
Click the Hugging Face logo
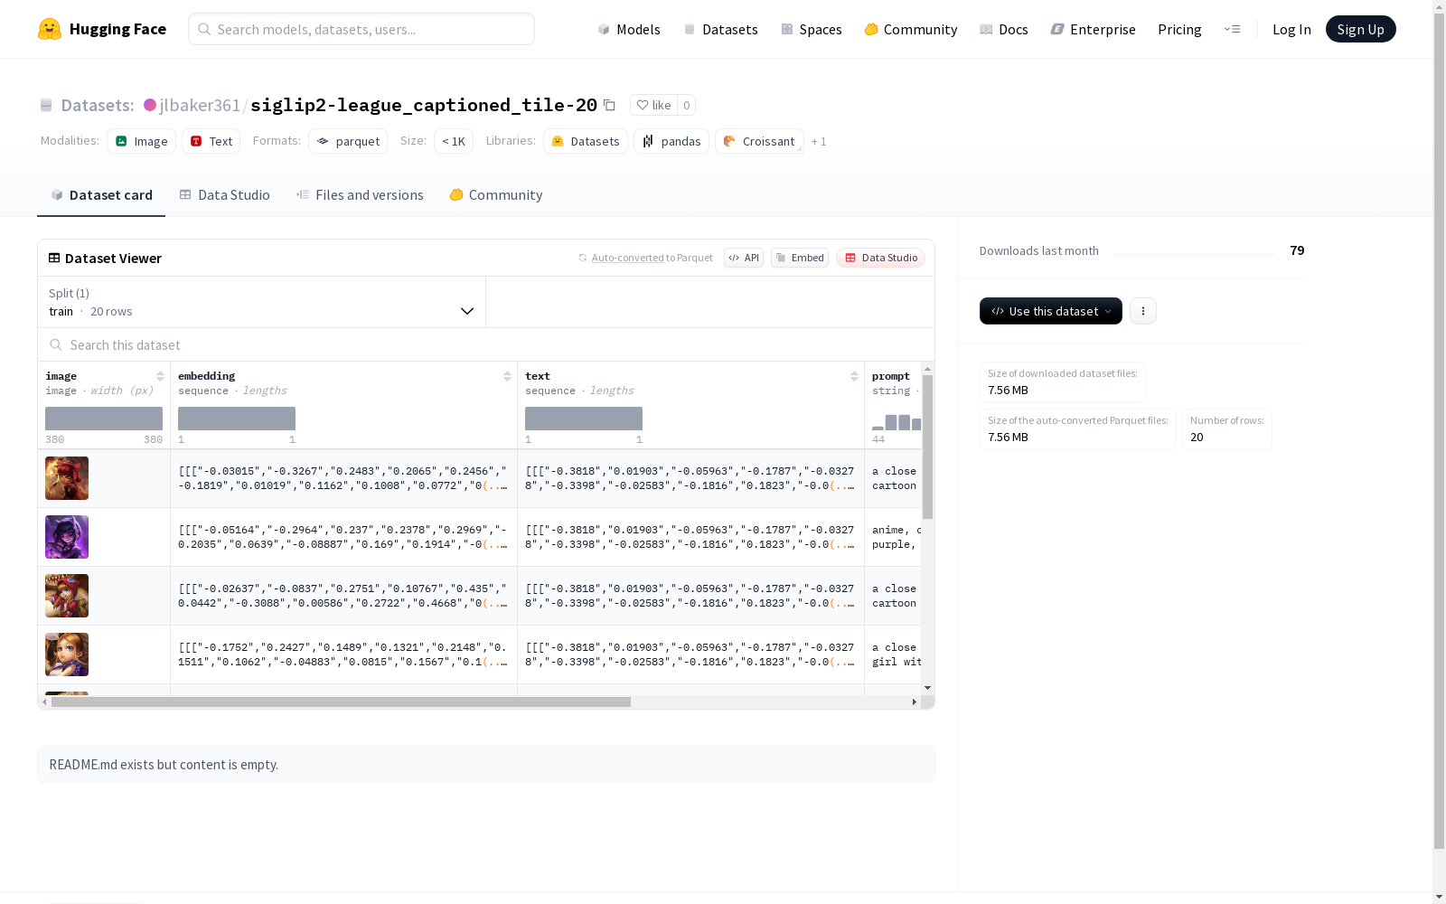click(50, 29)
